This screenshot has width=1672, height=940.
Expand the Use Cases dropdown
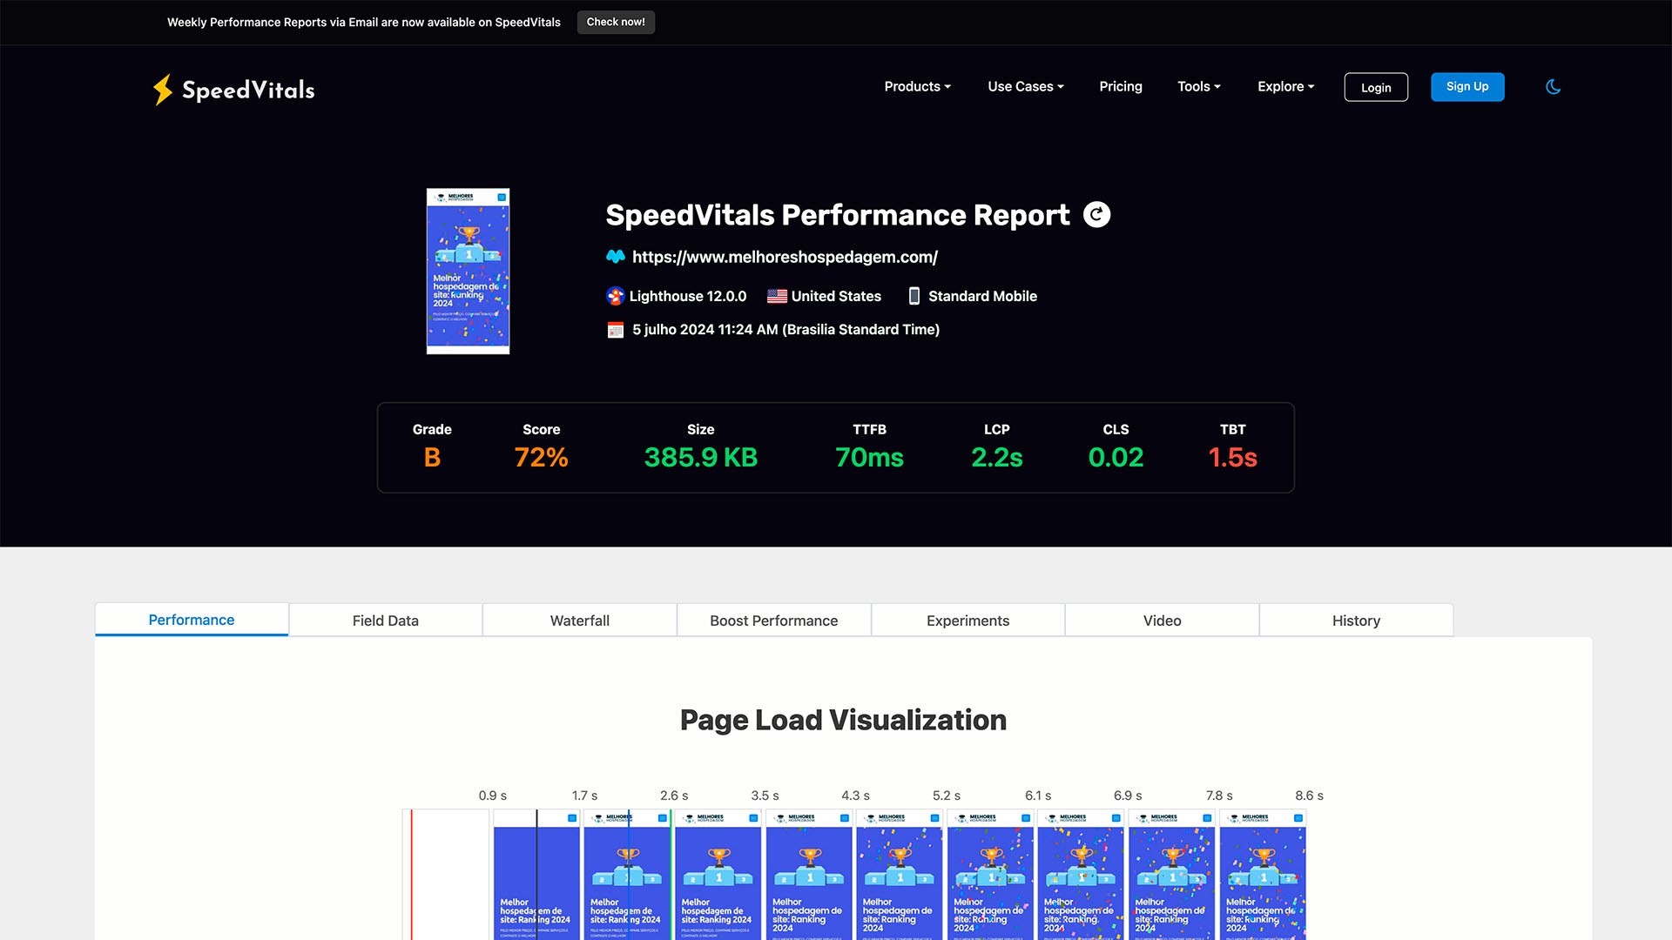click(1026, 86)
